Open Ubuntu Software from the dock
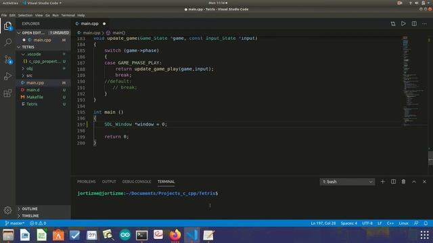 [58, 235]
